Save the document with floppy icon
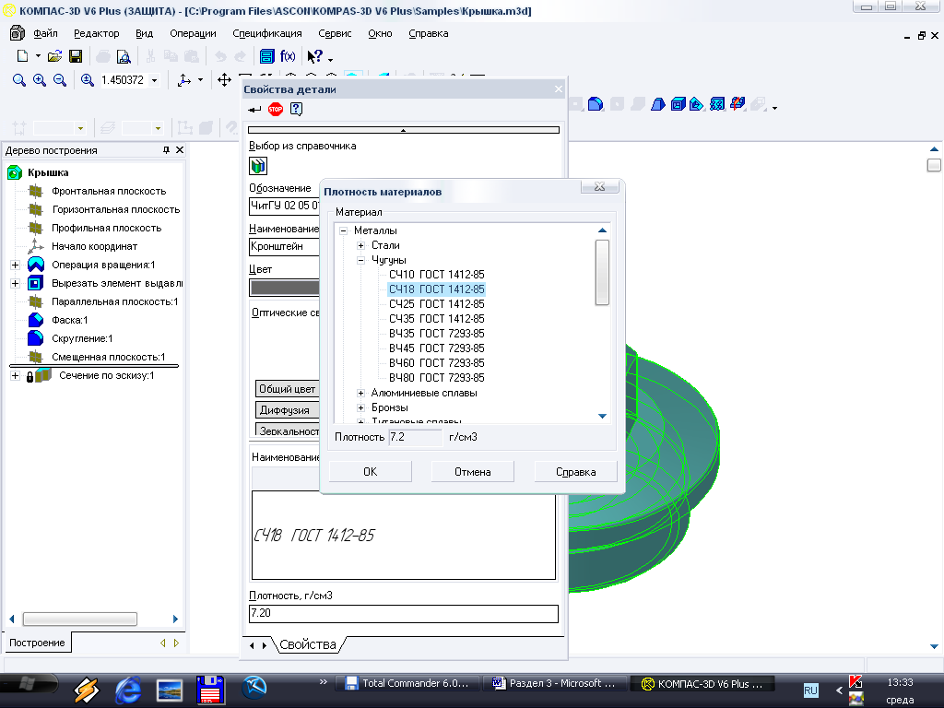This screenshot has height=708, width=944. pos(76,56)
